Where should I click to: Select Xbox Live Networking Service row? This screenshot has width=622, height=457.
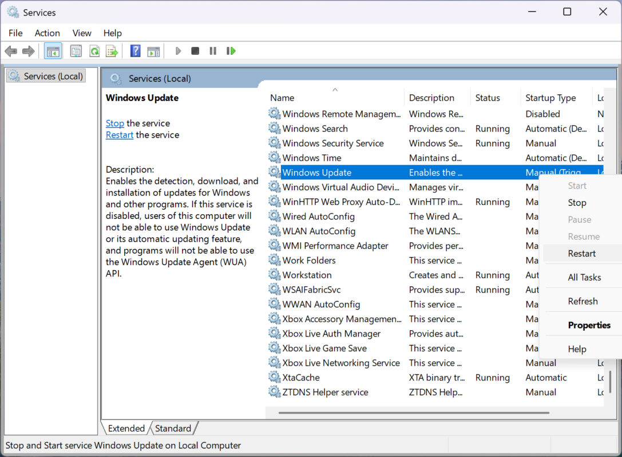click(x=435, y=363)
